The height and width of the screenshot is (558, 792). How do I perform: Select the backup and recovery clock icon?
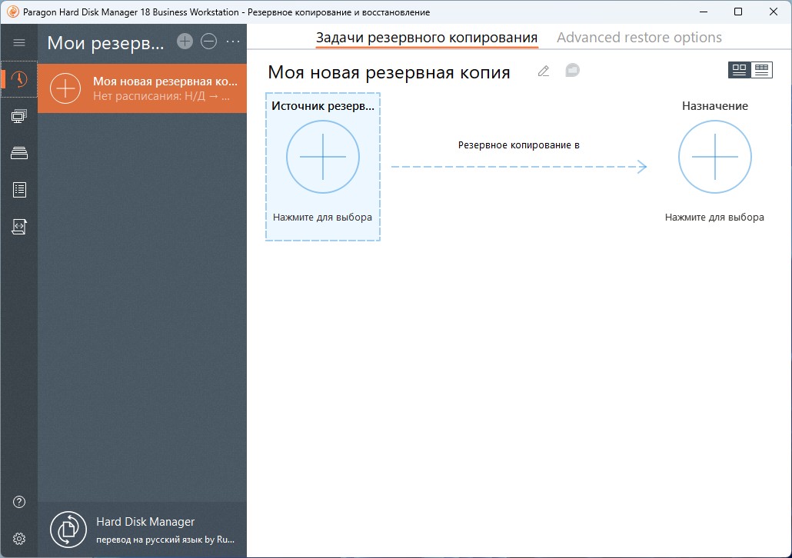tap(19, 79)
